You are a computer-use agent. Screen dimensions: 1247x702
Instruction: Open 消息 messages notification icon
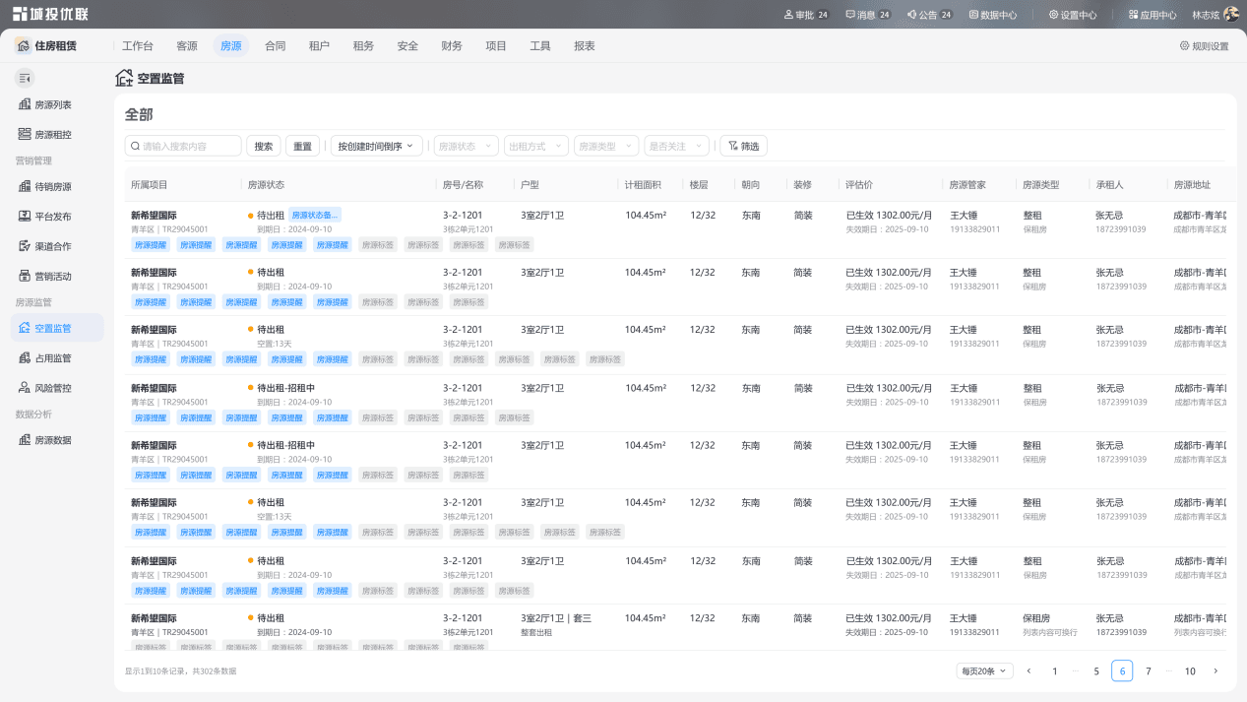point(850,15)
